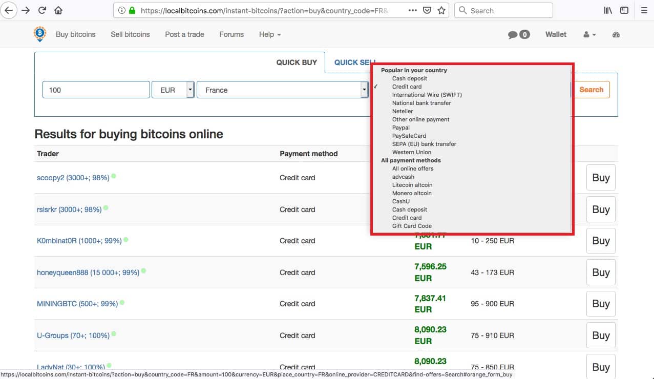
Task: Click the browser forward arrow
Action: (26, 10)
